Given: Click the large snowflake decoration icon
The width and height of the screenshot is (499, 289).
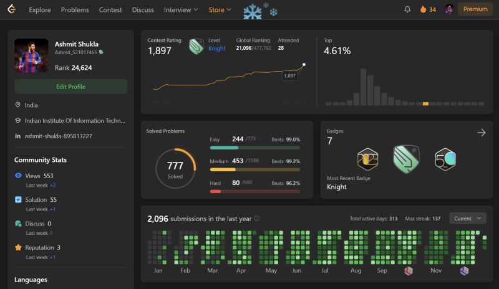Looking at the screenshot, I should tap(253, 12).
